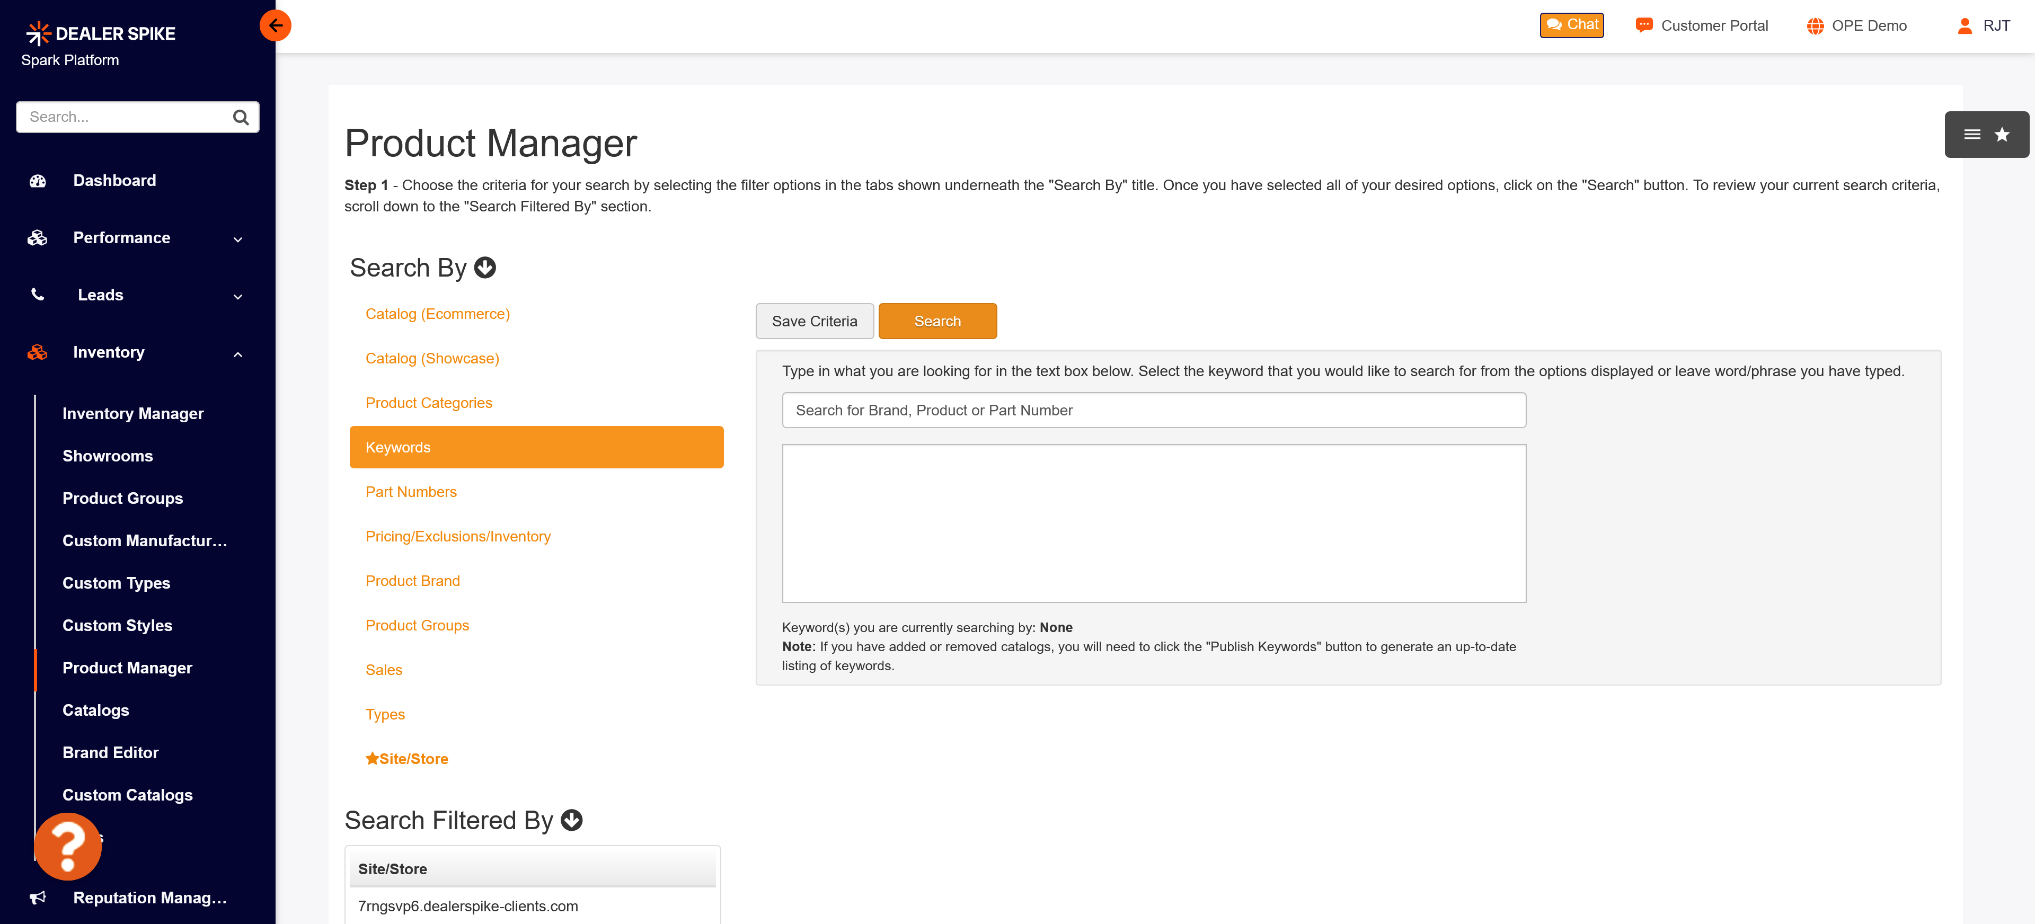Click the Dashboard gauge icon
Image resolution: width=2035 pixels, height=924 pixels.
(38, 181)
